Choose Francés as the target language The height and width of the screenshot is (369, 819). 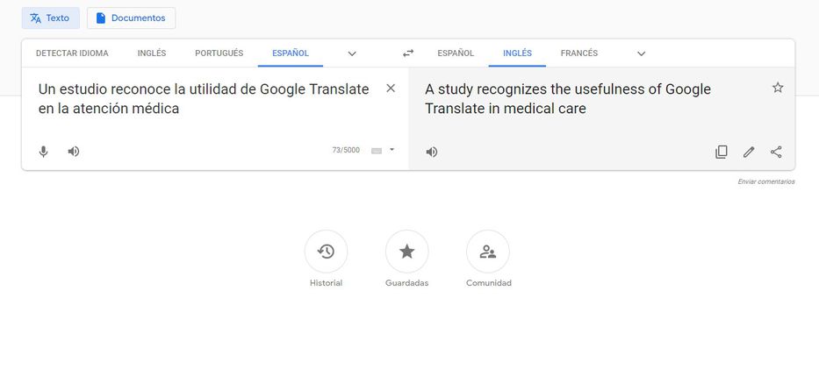point(578,53)
